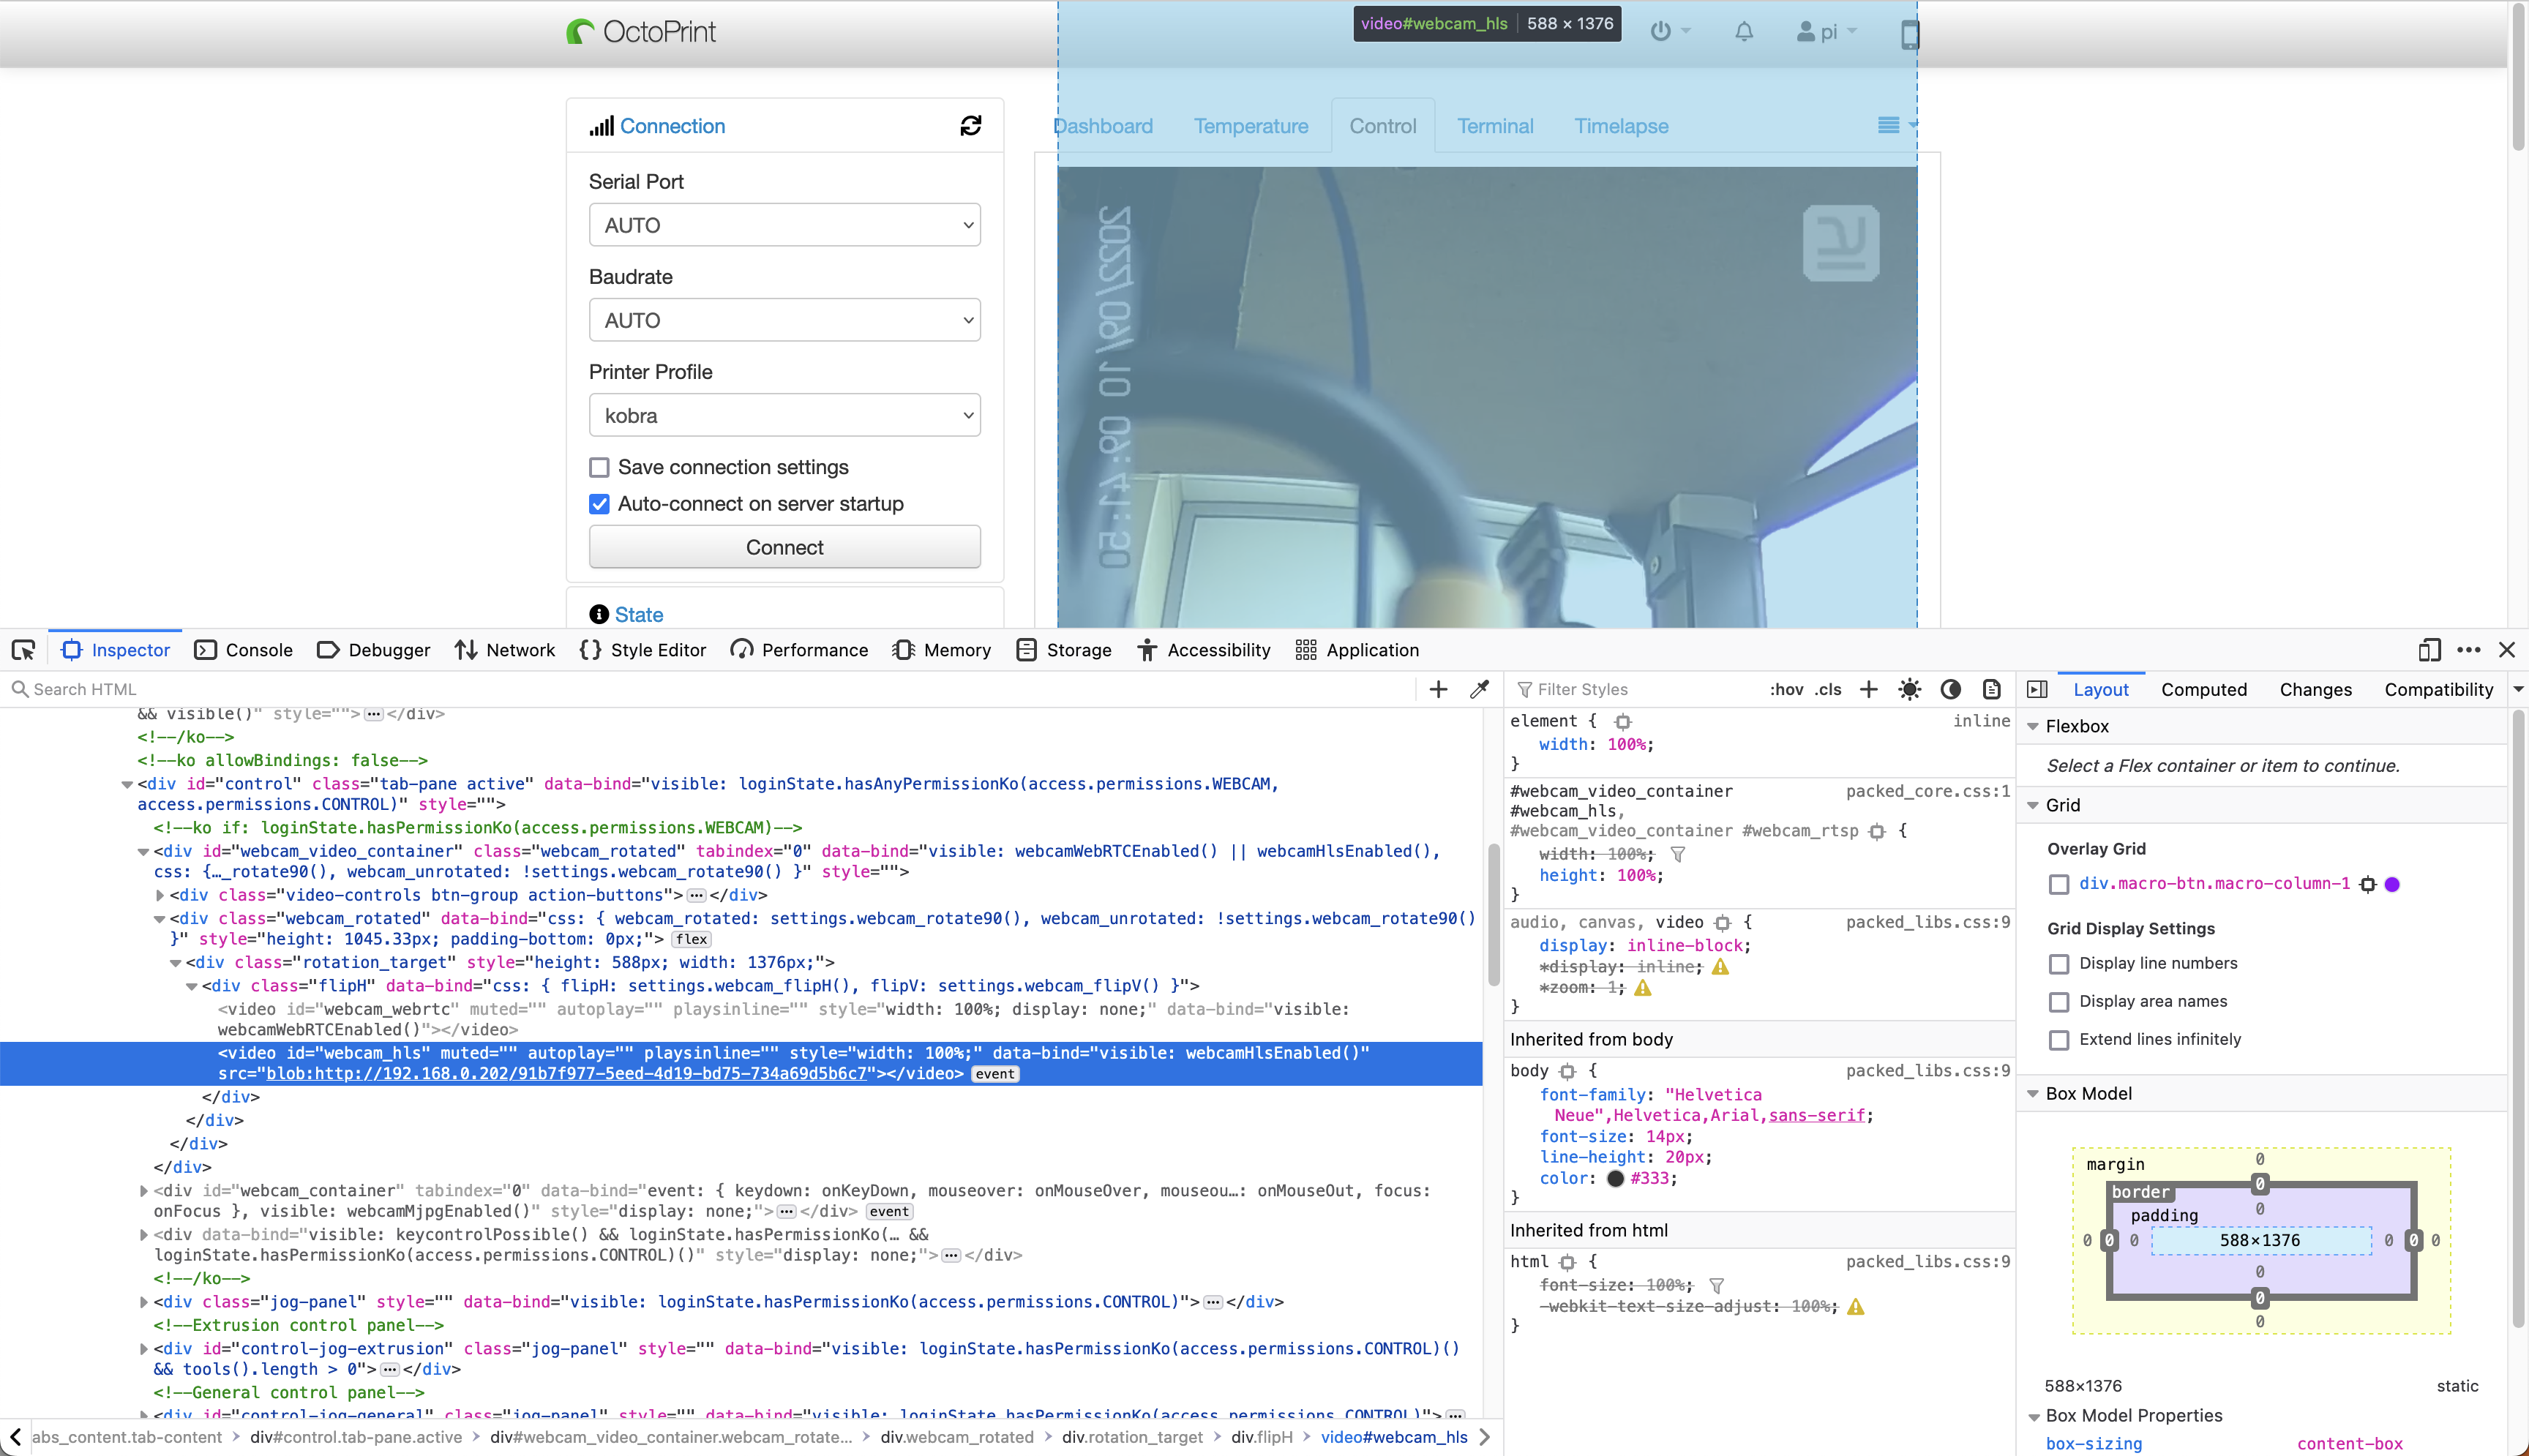Open the OctoPrint power menu
2529x1456 pixels.
click(1664, 31)
